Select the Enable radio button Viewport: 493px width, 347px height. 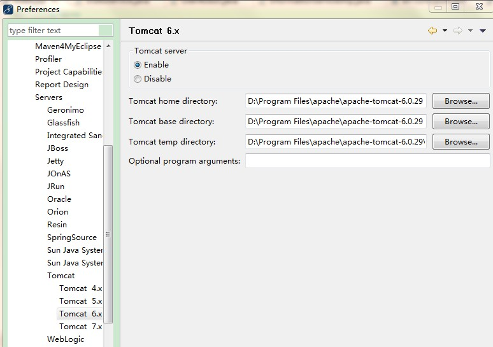point(138,65)
